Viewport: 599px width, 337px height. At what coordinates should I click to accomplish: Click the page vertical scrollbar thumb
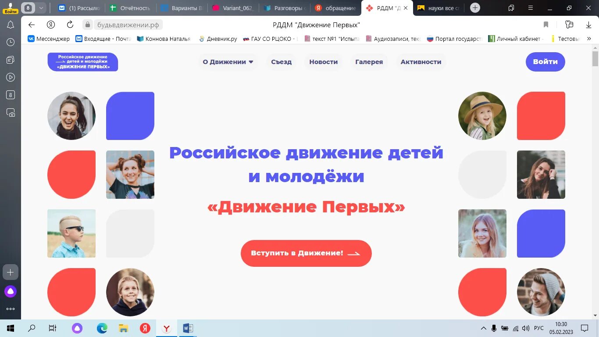coord(595,58)
